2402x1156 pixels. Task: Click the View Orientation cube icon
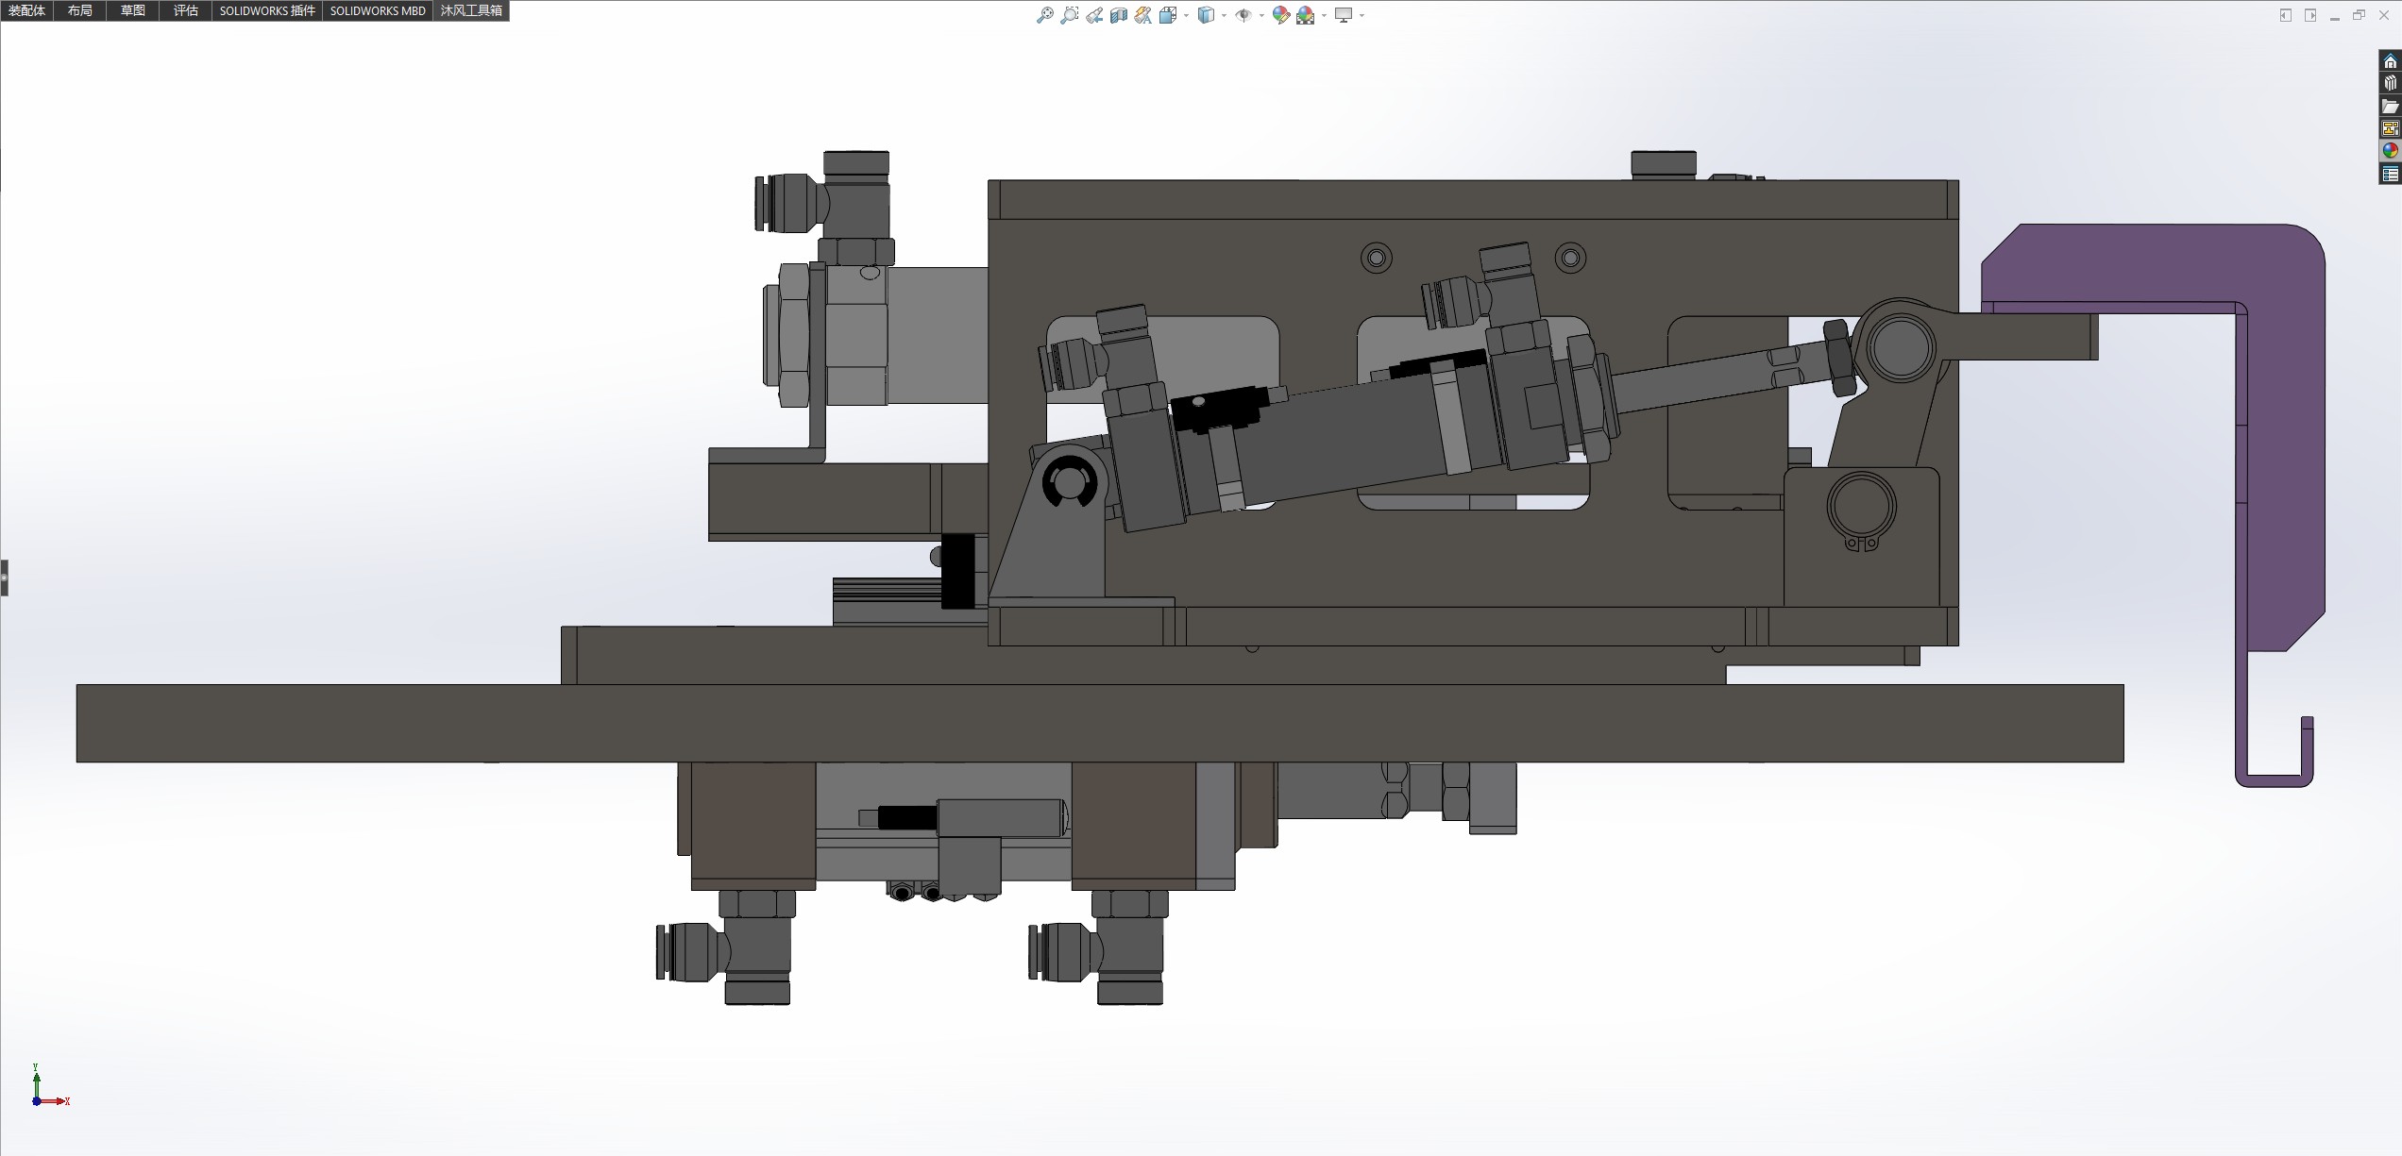coord(1168,15)
